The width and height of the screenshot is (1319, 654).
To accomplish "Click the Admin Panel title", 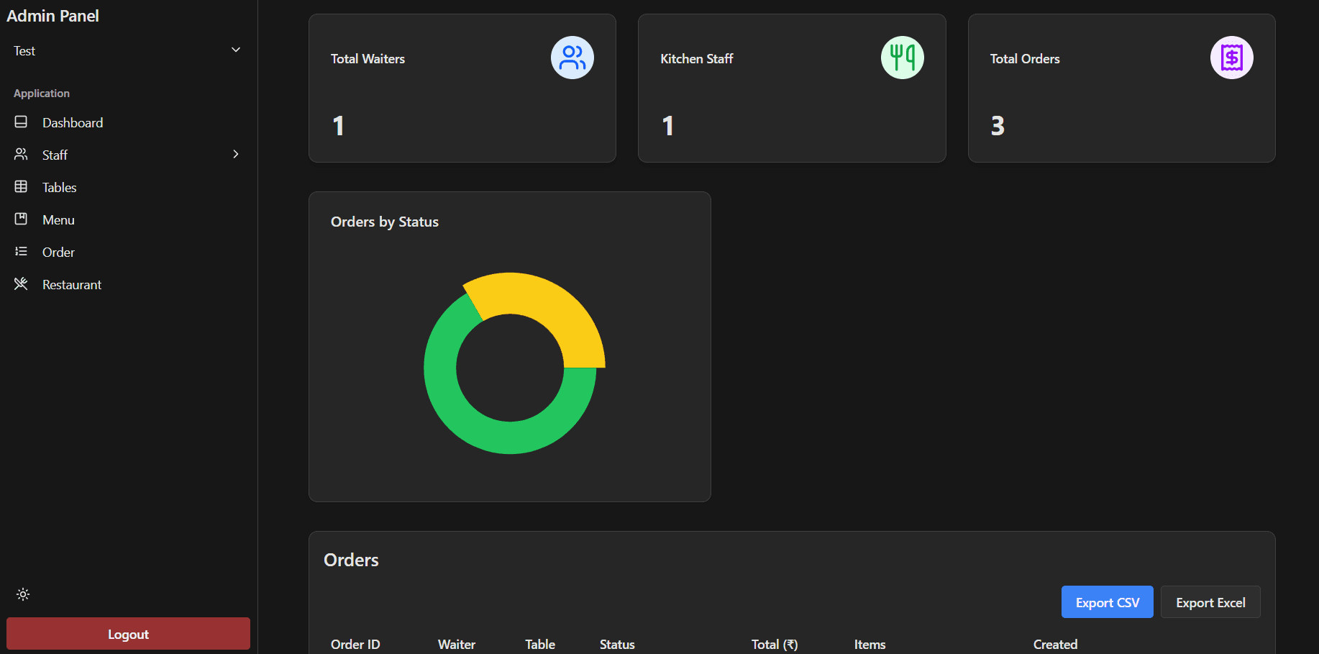I will (53, 16).
